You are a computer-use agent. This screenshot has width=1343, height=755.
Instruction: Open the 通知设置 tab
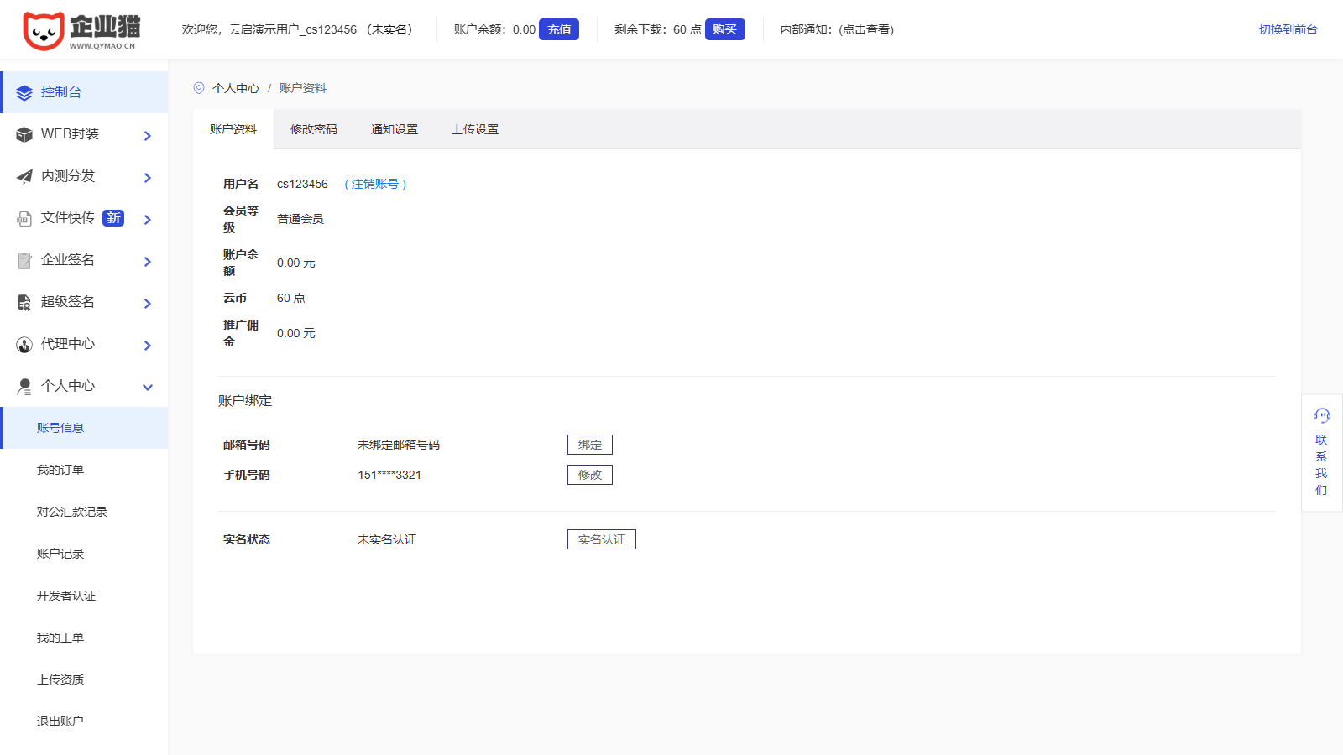395,129
